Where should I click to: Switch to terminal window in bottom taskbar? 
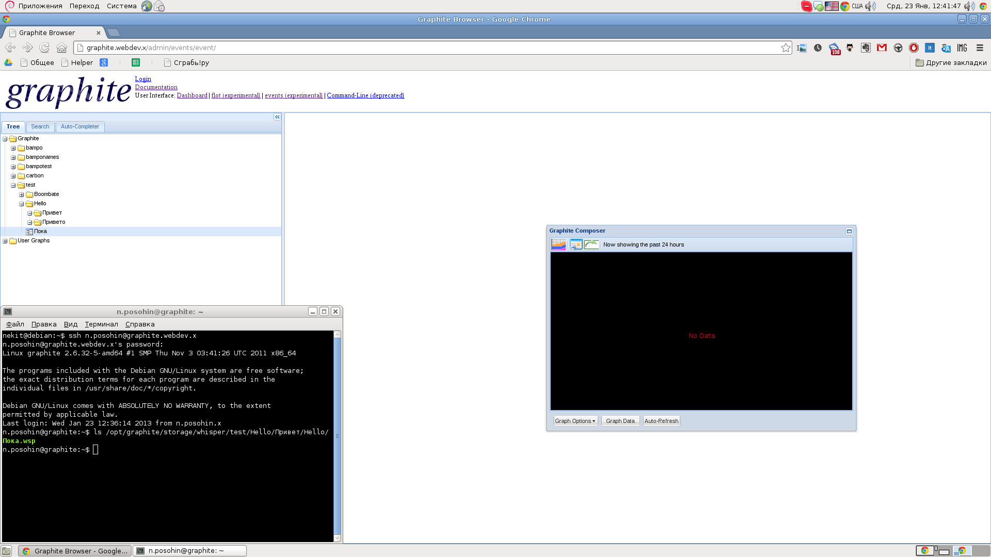click(190, 551)
